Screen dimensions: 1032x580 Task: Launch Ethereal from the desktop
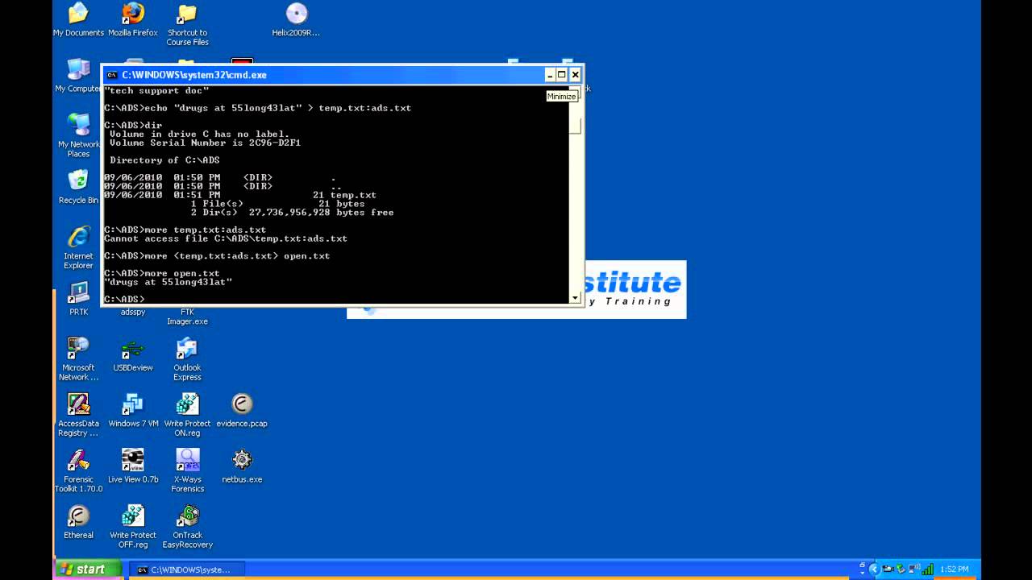point(78,522)
